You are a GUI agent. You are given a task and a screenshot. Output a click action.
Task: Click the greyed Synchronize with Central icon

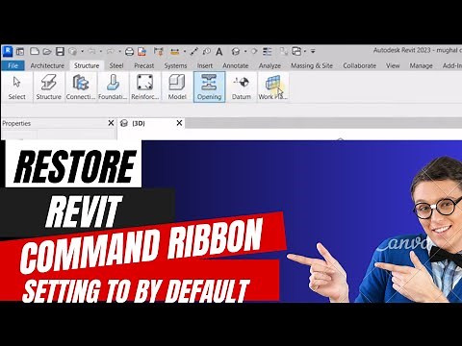click(x=73, y=51)
